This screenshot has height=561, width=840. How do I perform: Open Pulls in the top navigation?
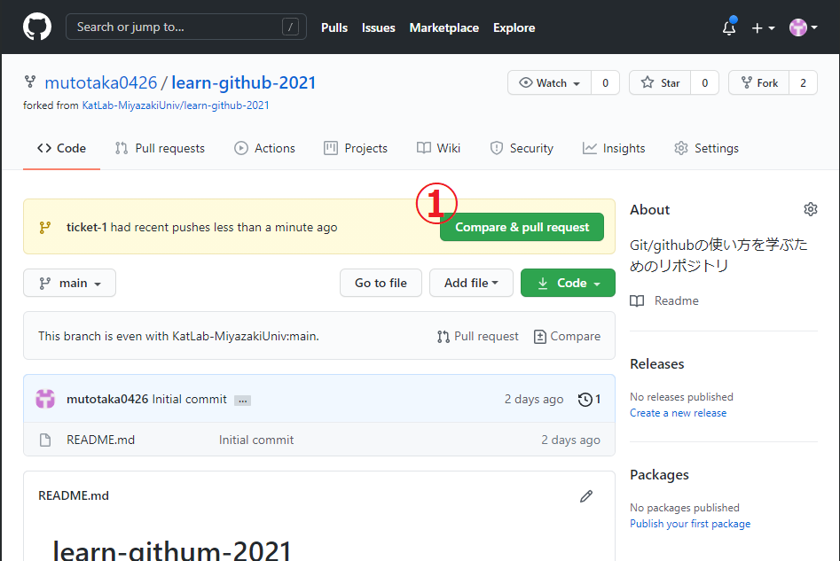click(334, 27)
